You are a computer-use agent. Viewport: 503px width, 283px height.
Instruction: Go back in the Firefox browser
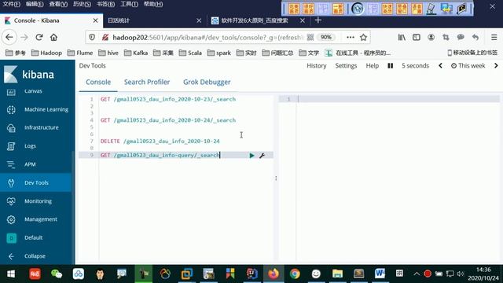9,38
